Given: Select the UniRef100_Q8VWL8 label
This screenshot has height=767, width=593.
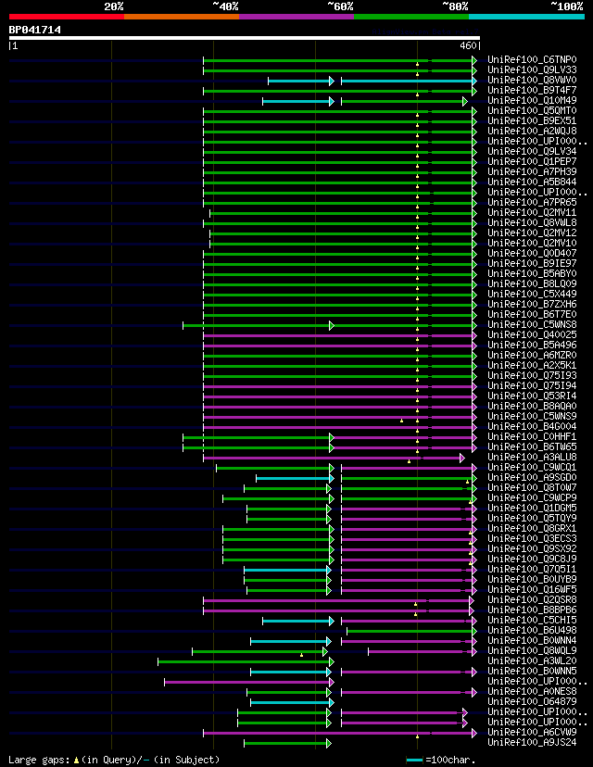Looking at the screenshot, I should 532,222.
